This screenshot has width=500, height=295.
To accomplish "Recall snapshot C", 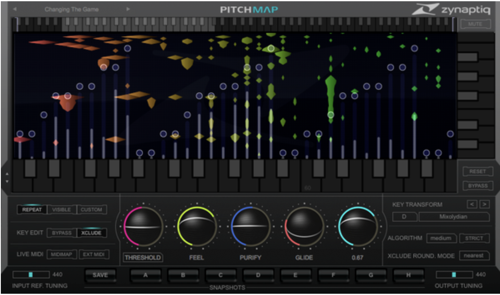I will [x=221, y=275].
